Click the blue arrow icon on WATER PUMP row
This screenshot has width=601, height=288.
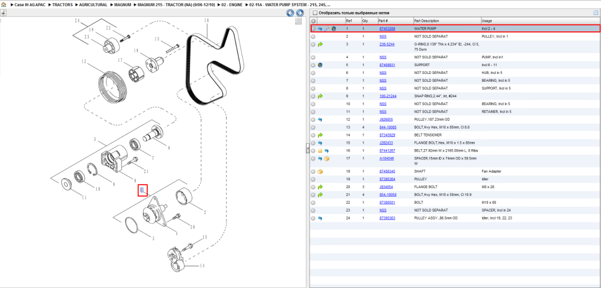(x=320, y=29)
